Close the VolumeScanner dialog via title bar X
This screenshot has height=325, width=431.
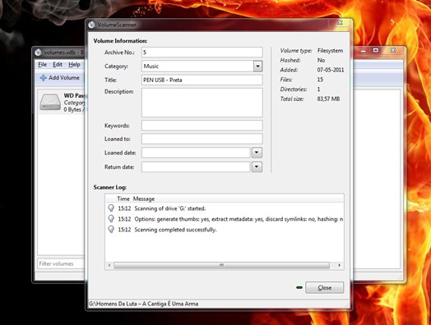340,23
